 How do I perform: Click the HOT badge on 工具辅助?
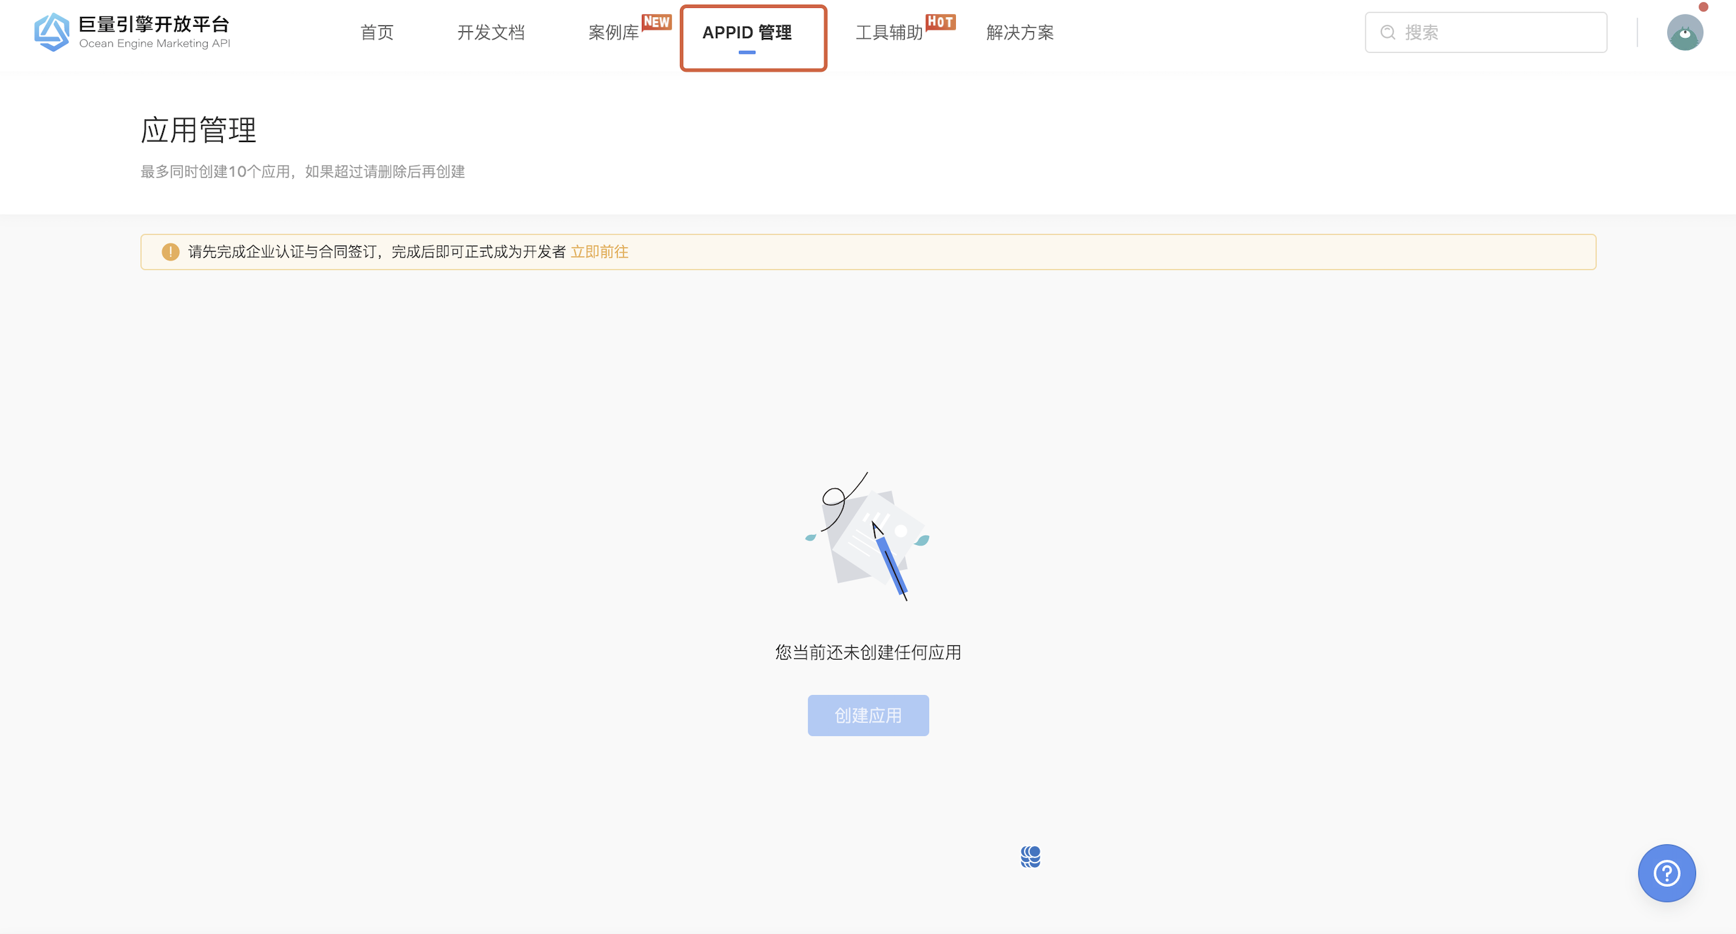(940, 22)
